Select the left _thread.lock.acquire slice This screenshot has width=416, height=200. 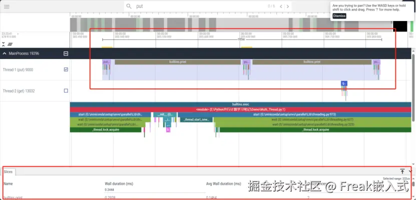pyautogui.click(x=106, y=130)
